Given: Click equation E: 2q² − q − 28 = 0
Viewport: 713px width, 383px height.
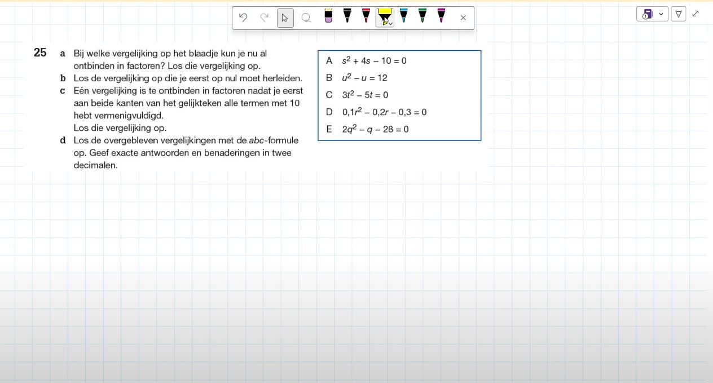Looking at the screenshot, I should click(375, 129).
